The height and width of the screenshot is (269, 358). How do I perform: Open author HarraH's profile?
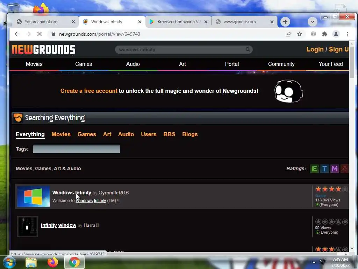[x=91, y=225]
